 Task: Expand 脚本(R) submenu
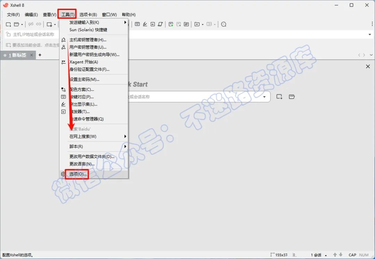point(94,147)
